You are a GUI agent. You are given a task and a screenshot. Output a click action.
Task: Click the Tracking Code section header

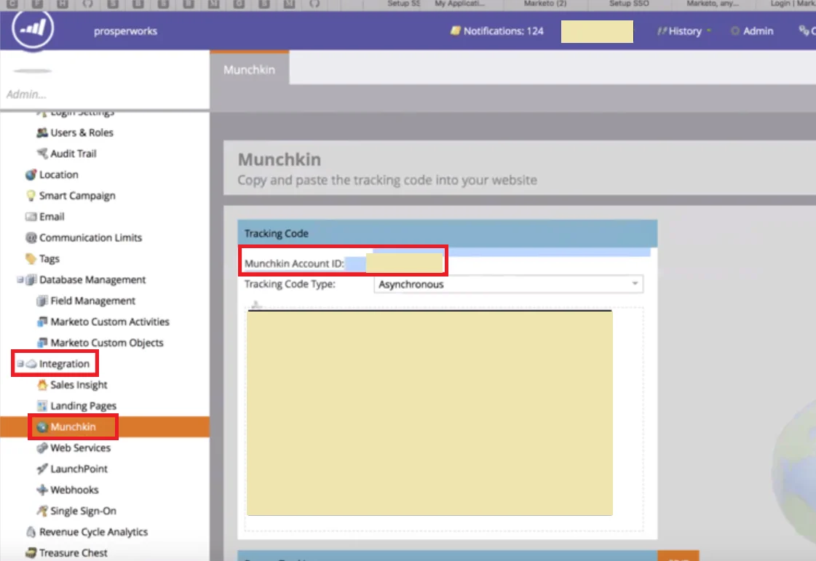[448, 233]
